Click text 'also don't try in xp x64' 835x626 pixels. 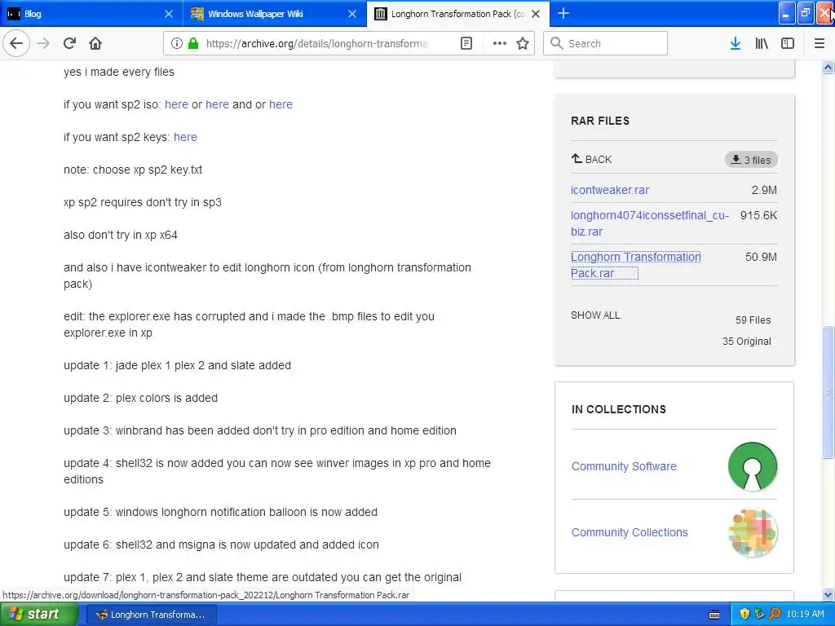pos(121,235)
